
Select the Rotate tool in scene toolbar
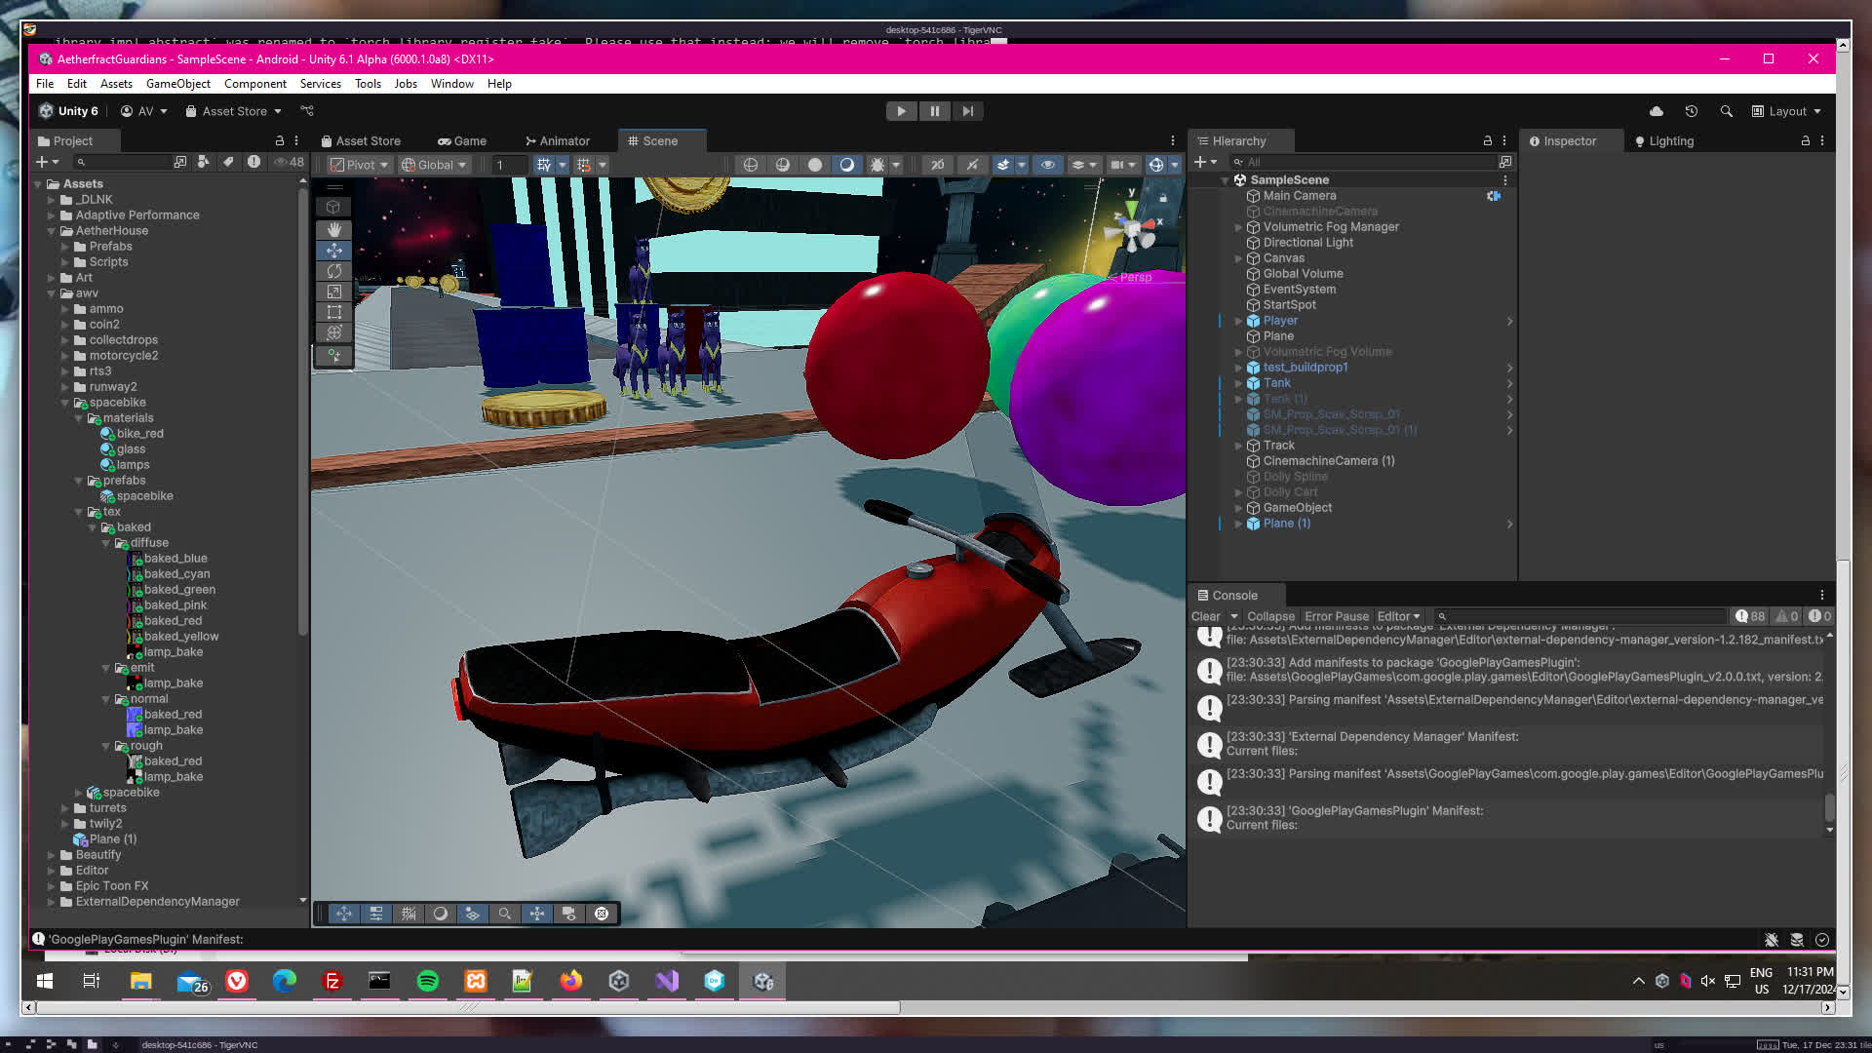[x=333, y=271]
